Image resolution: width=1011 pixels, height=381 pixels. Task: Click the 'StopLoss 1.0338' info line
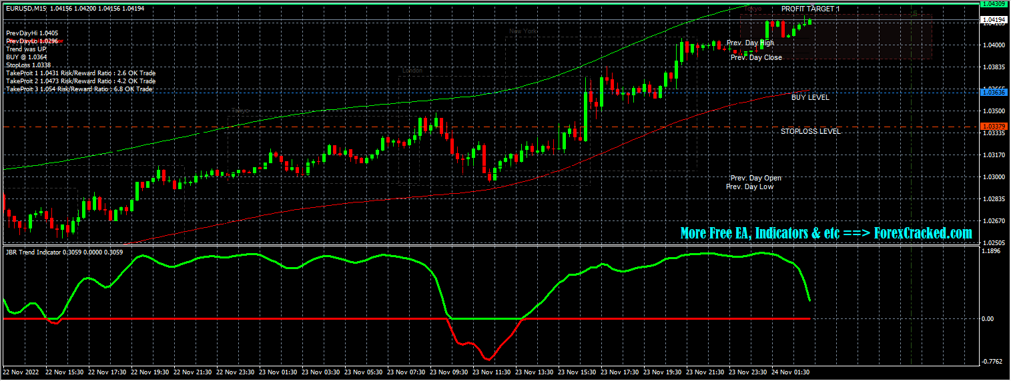click(x=28, y=65)
